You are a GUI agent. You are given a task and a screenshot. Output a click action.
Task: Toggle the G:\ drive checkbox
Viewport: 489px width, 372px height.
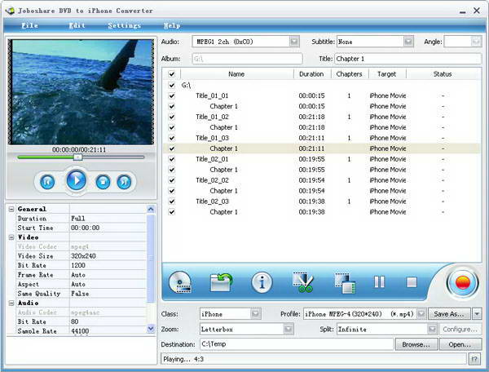click(171, 85)
